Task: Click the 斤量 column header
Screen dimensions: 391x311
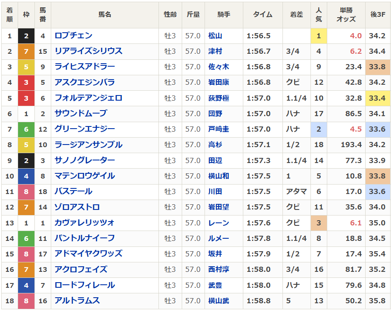Action: [x=193, y=15]
